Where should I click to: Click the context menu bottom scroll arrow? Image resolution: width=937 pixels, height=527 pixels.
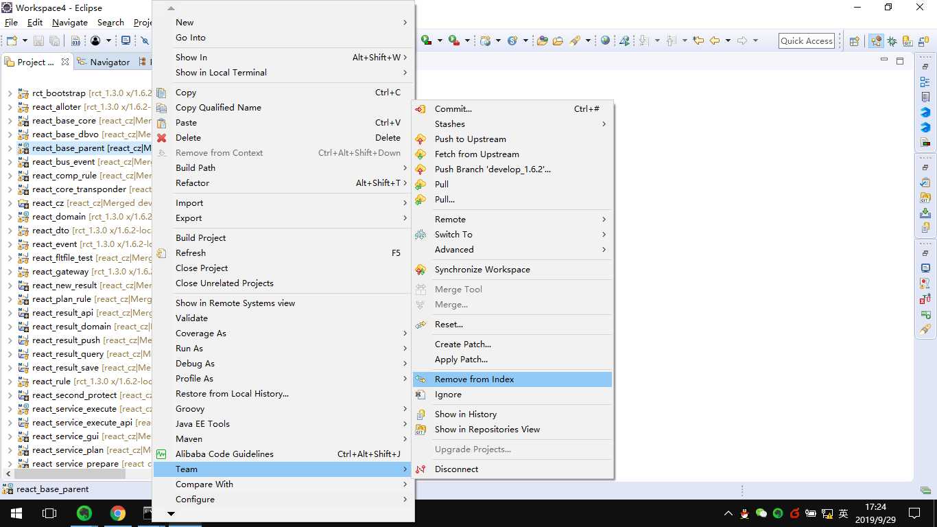click(x=171, y=513)
